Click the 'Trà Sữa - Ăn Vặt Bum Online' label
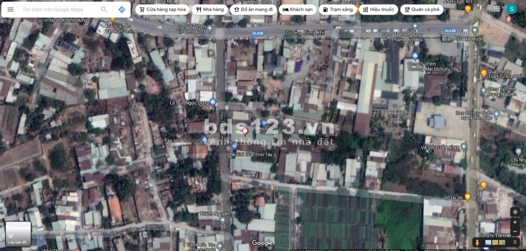Screen dimensions: 526x251 [x=120, y=29]
